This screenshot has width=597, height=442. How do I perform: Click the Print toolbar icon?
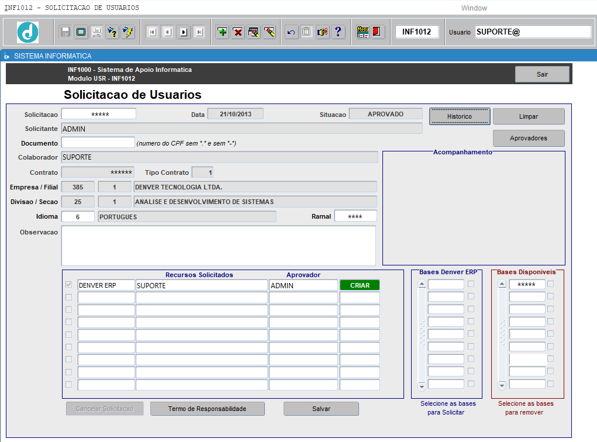point(96,32)
